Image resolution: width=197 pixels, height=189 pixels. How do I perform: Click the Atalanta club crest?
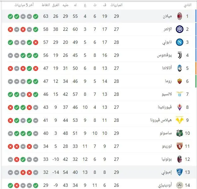coord(180,68)
